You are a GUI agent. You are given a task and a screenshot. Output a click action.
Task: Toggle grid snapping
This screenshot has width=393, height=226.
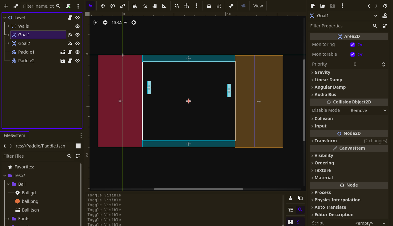187,6
